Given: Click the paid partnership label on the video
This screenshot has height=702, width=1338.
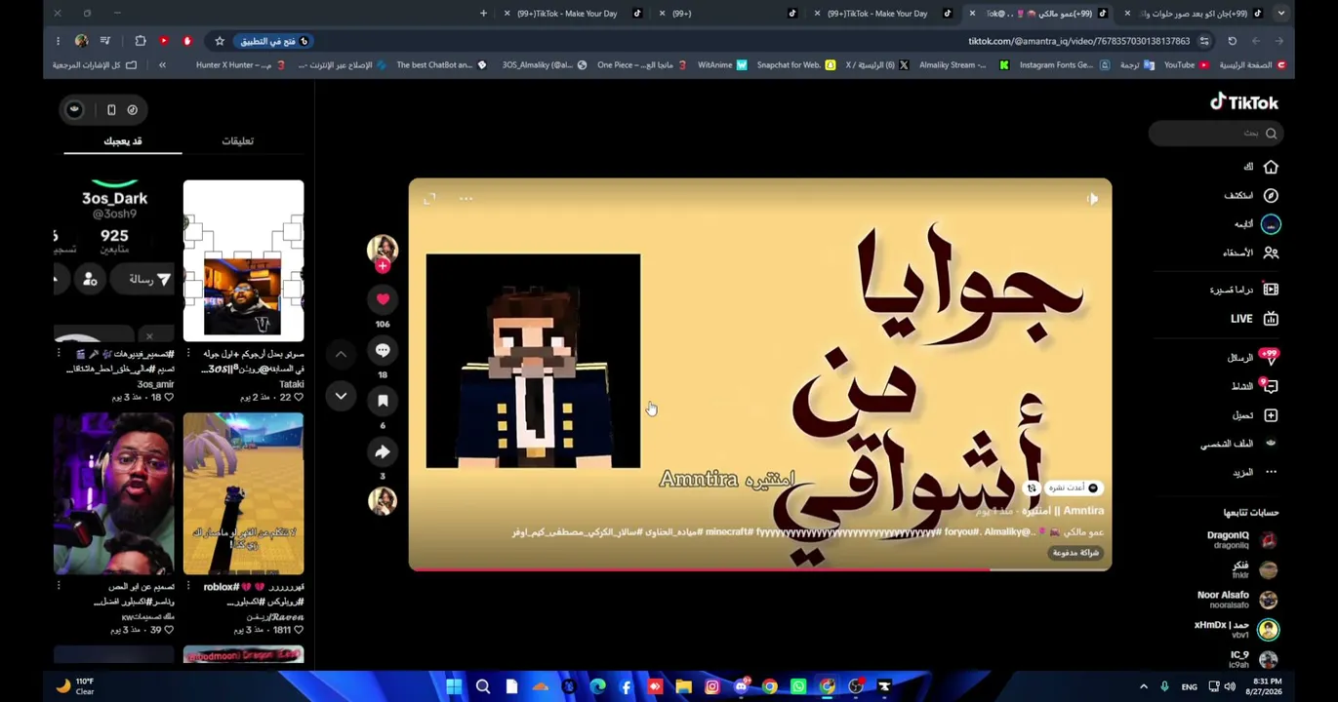Looking at the screenshot, I should pos(1075,553).
